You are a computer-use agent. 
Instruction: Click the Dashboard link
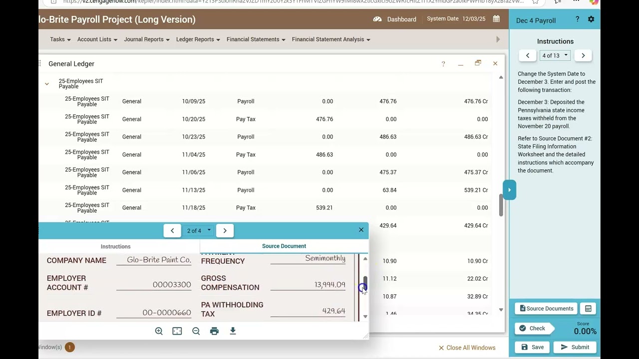pos(401,19)
